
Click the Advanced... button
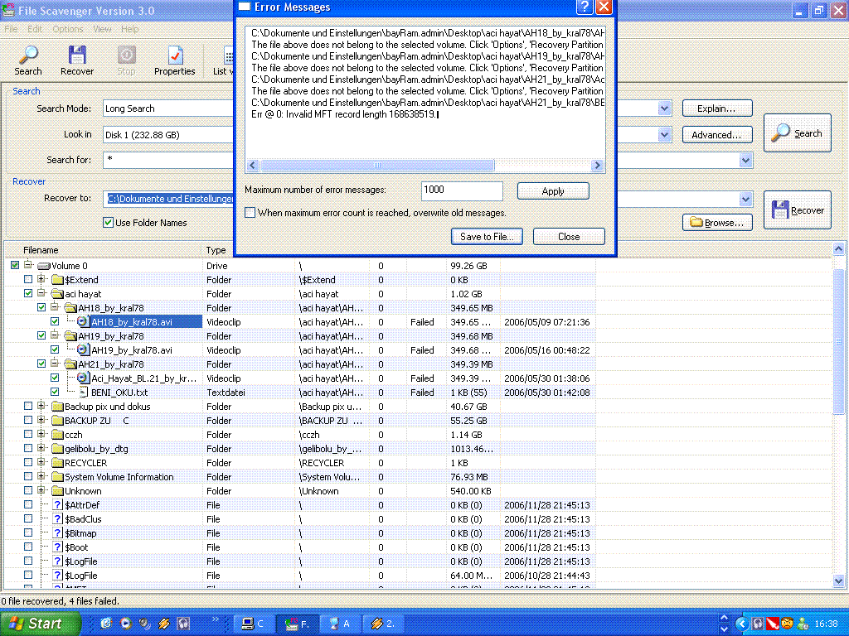[717, 135]
